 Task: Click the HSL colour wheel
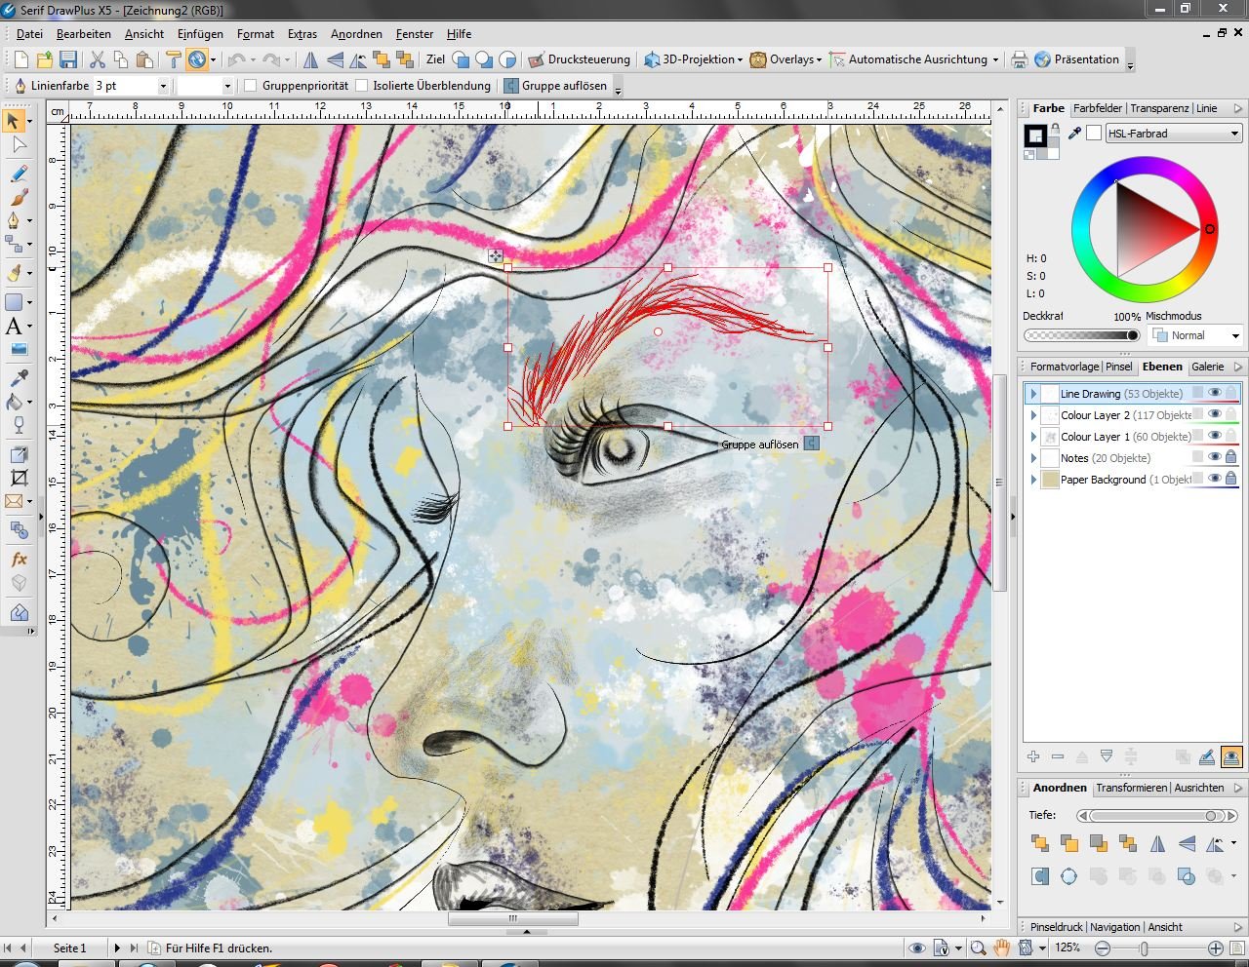tap(1144, 229)
